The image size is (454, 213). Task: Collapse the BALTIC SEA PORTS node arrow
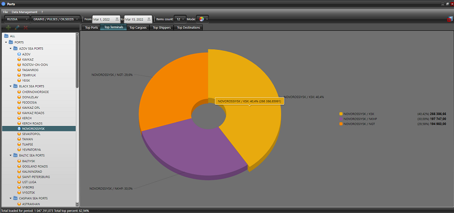11,155
